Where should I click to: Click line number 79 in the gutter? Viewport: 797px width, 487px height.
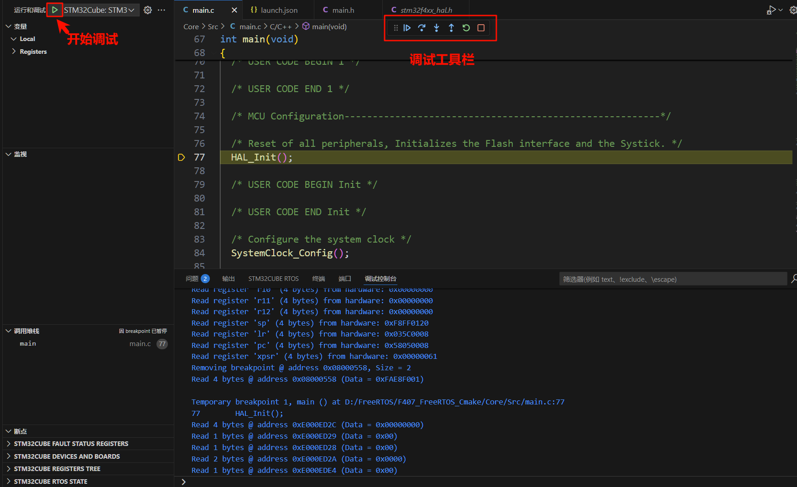click(x=199, y=185)
